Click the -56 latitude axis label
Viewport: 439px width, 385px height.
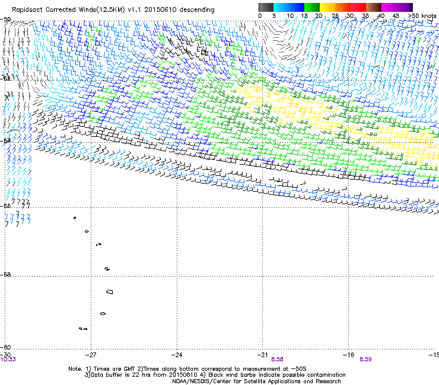pyautogui.click(x=5, y=206)
